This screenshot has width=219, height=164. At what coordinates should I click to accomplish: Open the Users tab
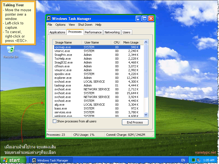[x=127, y=32]
